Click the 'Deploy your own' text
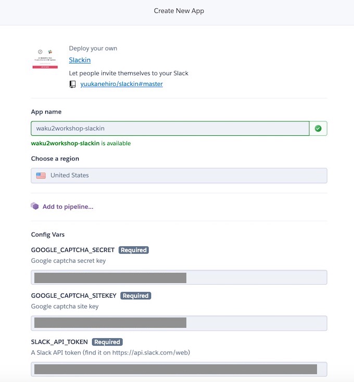The height and width of the screenshot is (382, 354). click(93, 48)
